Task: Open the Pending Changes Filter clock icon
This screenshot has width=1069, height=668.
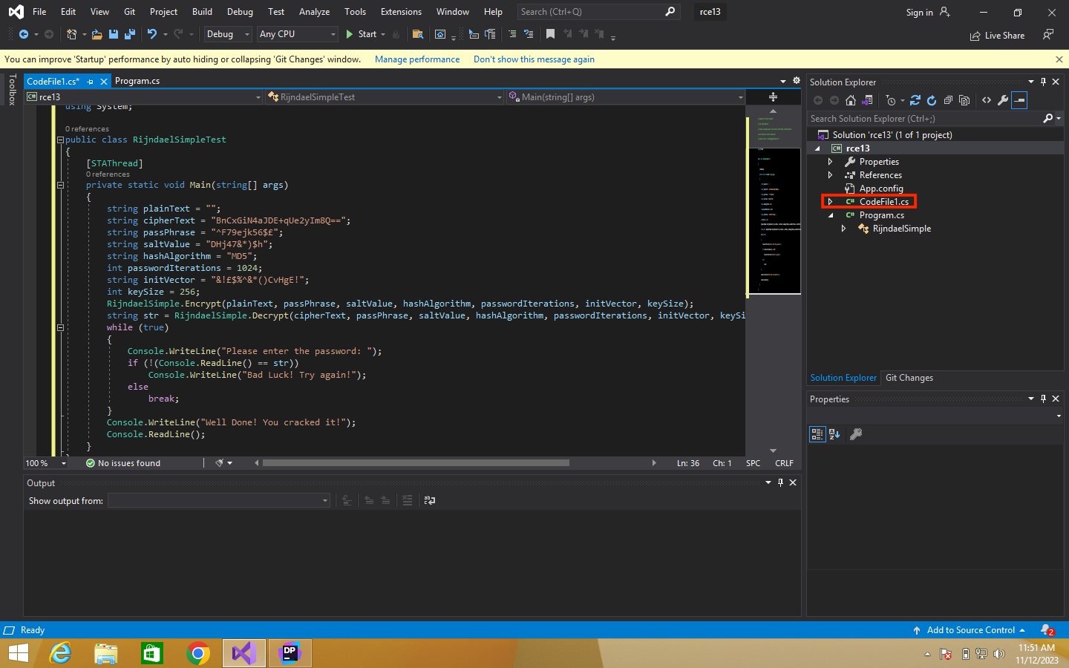Action: click(x=891, y=100)
